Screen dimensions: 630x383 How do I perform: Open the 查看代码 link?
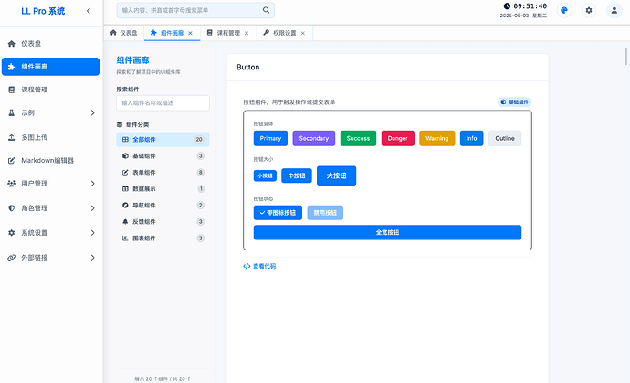[x=259, y=266]
